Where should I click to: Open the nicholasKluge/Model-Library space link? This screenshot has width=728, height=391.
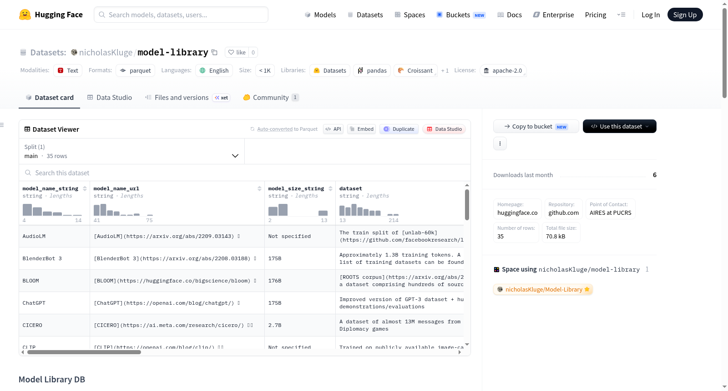tap(543, 289)
